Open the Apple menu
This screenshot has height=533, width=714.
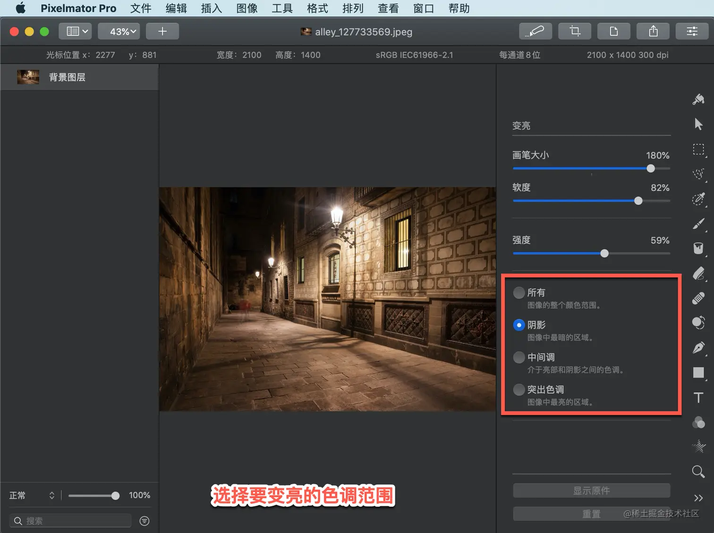click(20, 8)
